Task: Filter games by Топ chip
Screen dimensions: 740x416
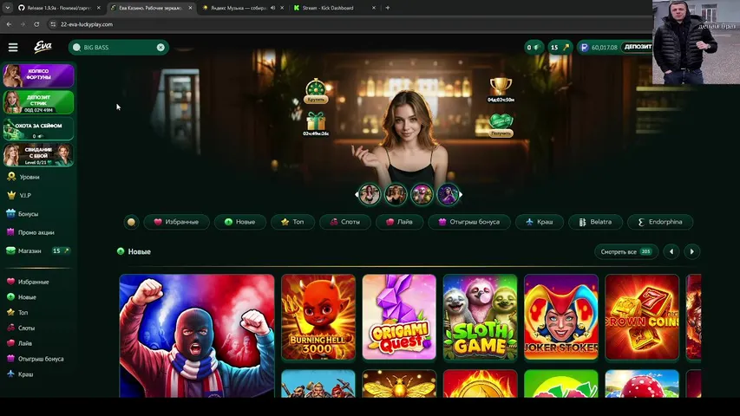Action: (292, 222)
